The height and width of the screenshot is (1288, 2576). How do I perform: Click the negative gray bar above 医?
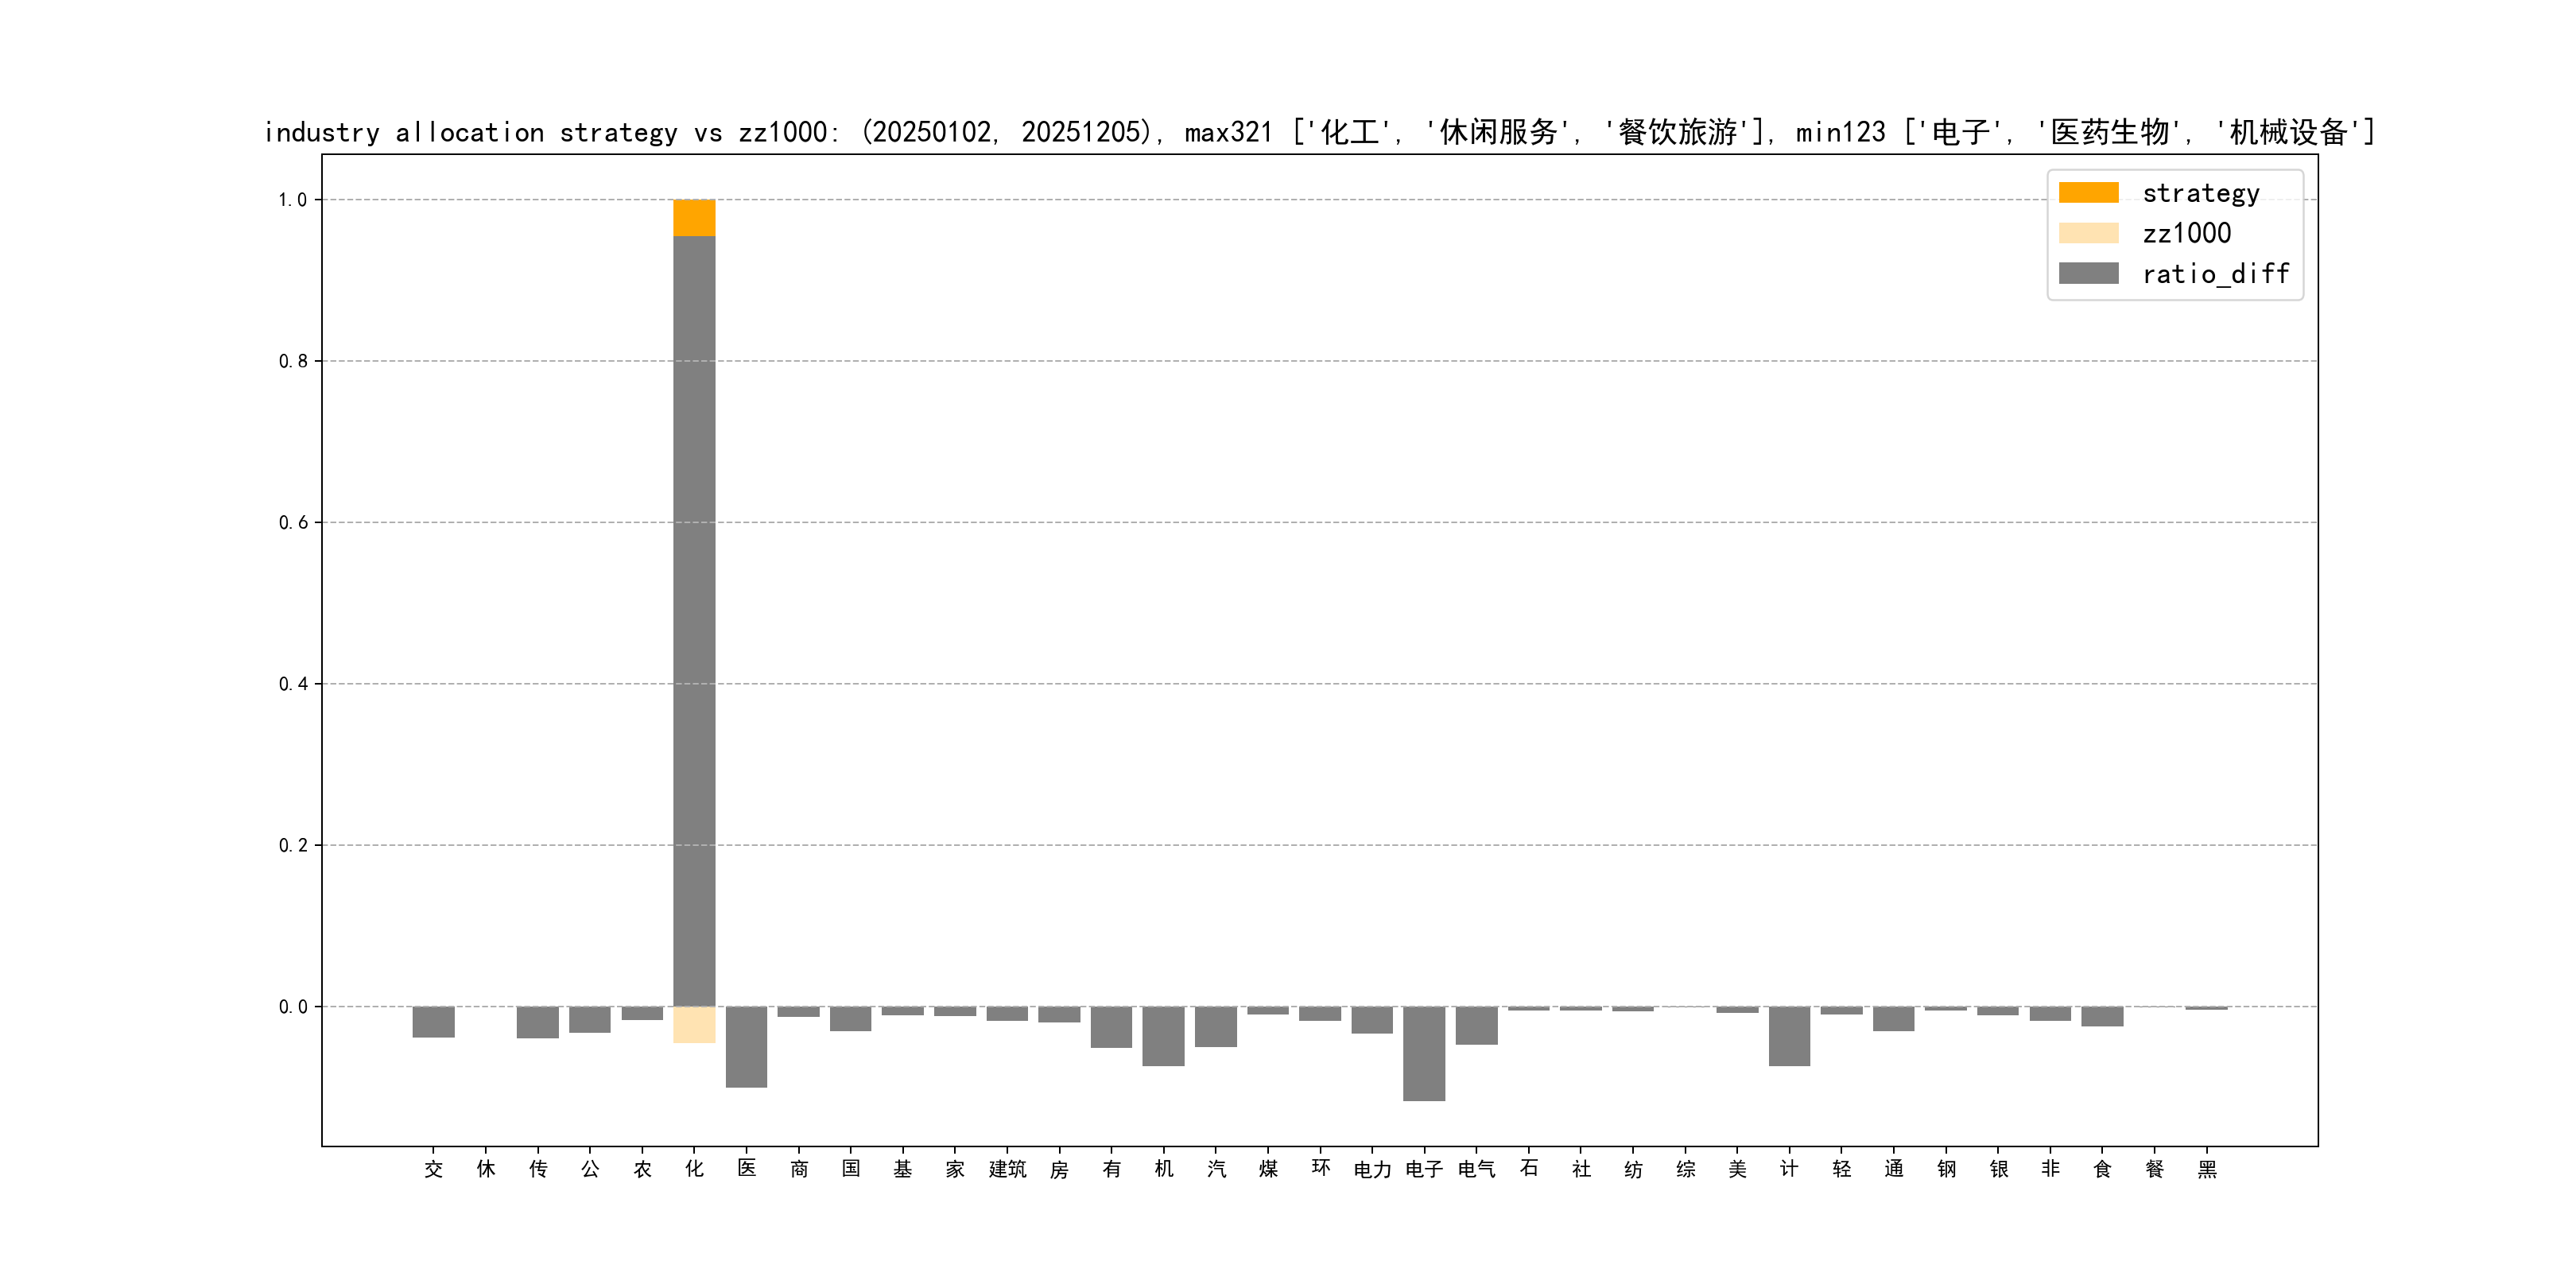click(746, 1046)
